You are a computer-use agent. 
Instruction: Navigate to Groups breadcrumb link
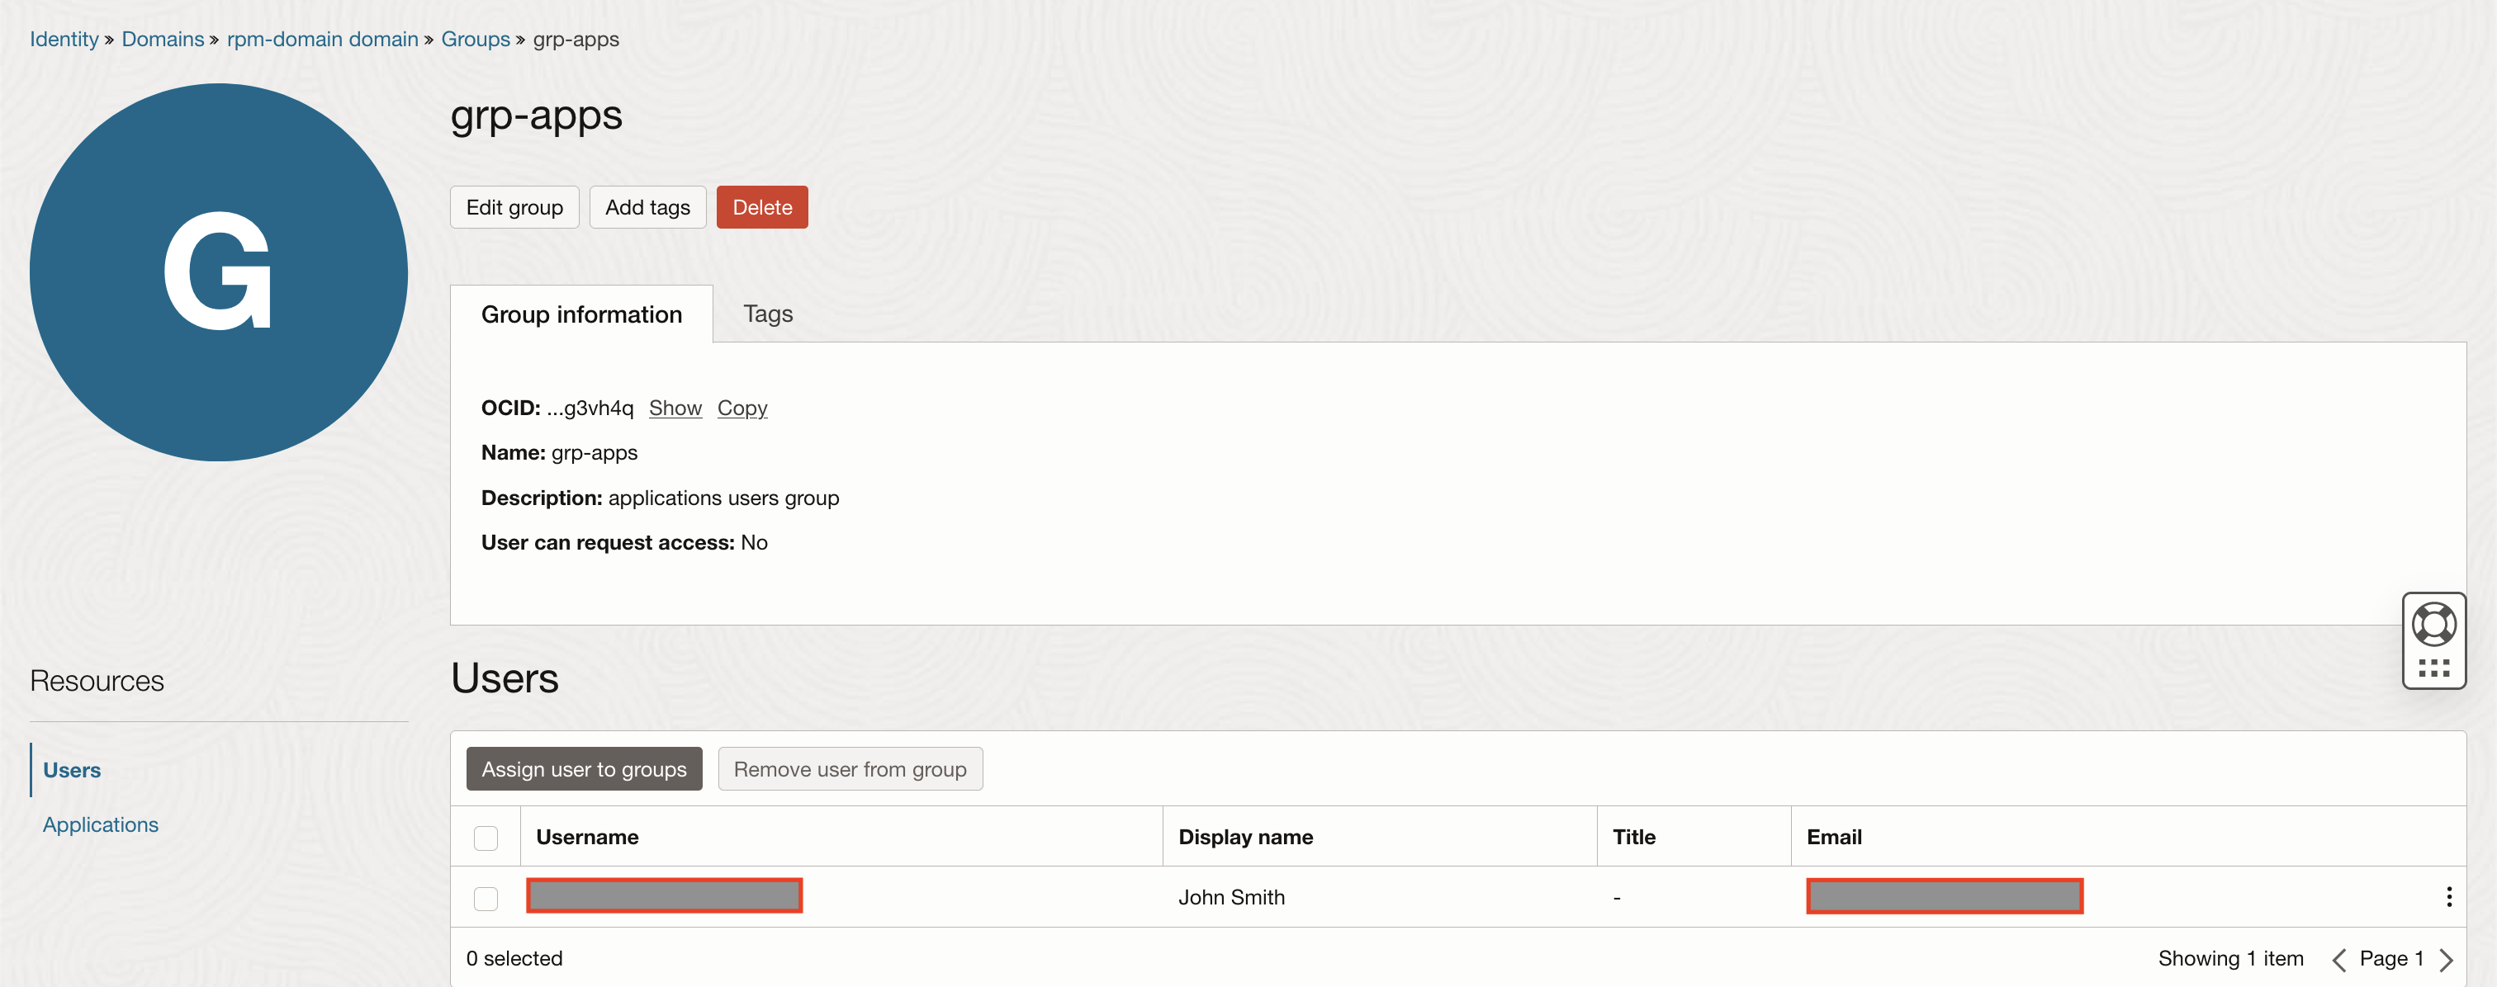click(475, 40)
